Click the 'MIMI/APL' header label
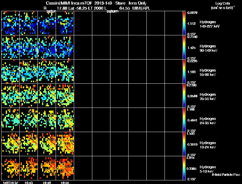The height and width of the screenshot is (184, 242). pos(141,8)
